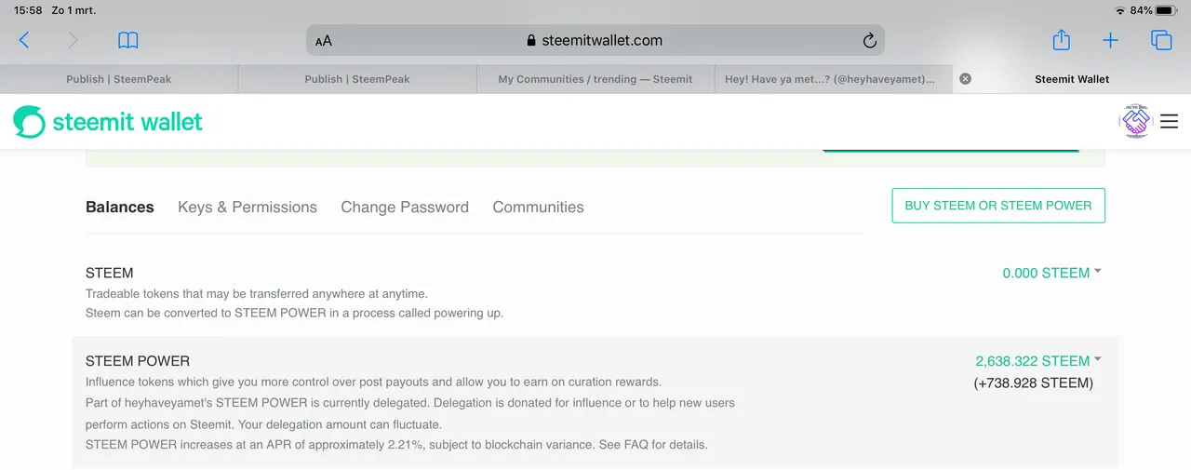Switch to My Communities trending Steemit tab
This screenshot has height=470, width=1191.
point(595,79)
